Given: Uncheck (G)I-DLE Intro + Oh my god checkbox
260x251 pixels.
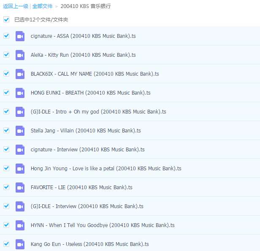Looking at the screenshot, I should (x=6, y=111).
